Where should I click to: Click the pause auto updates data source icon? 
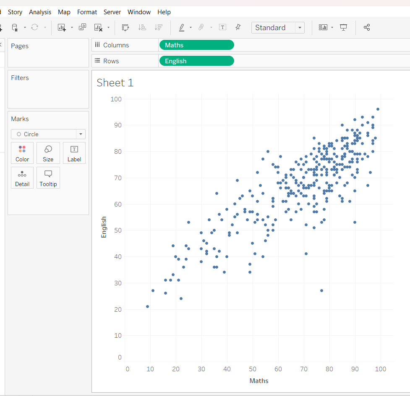14,28
